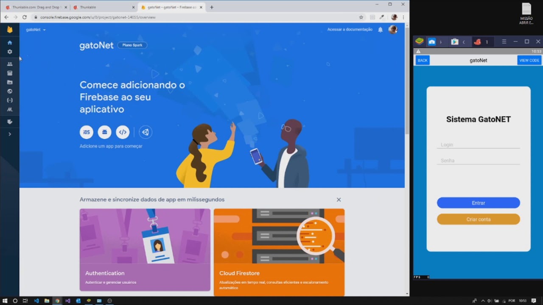Select the gatoNet Firebase console tab
Image resolution: width=543 pixels, height=305 pixels.
click(172, 7)
